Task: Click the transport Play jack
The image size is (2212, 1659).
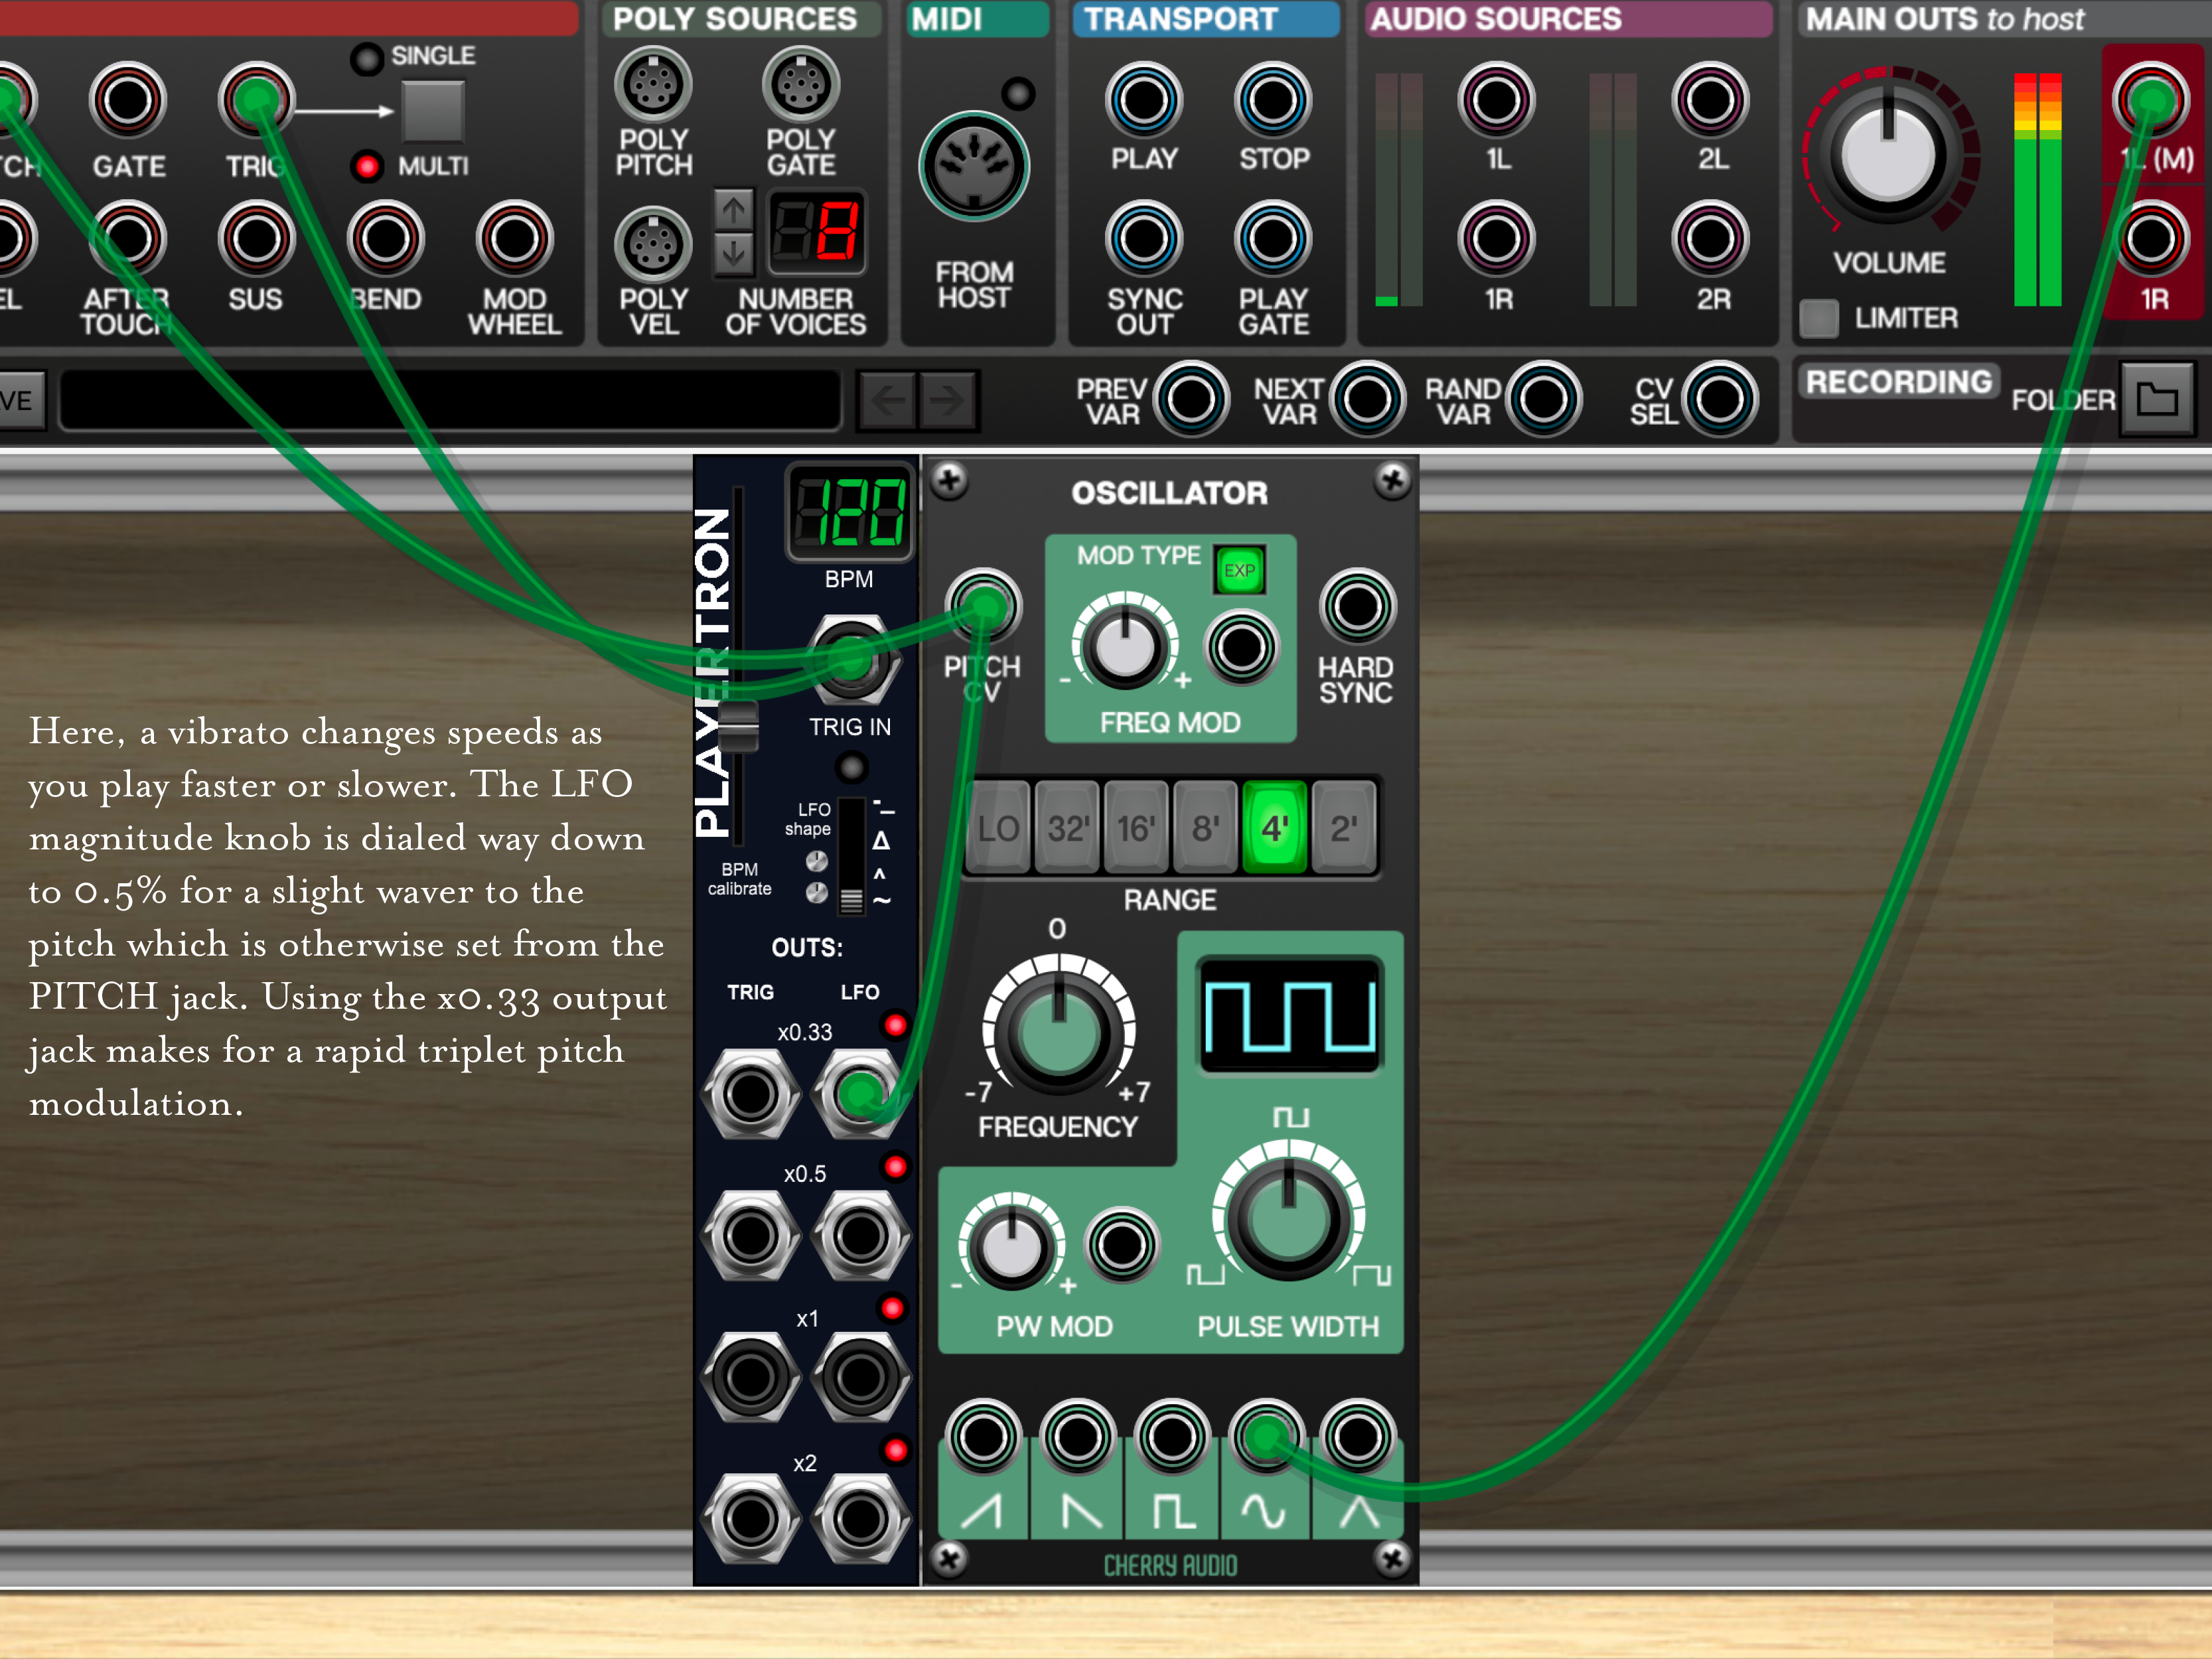Action: [1144, 100]
